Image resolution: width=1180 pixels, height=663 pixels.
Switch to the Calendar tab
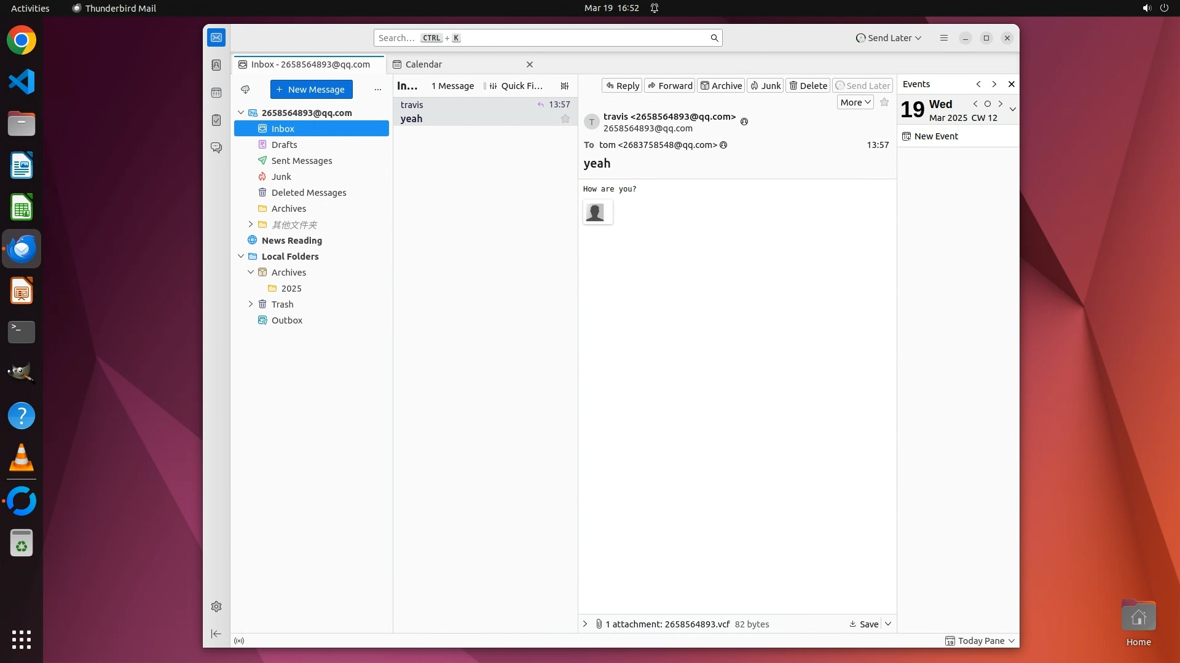click(423, 64)
